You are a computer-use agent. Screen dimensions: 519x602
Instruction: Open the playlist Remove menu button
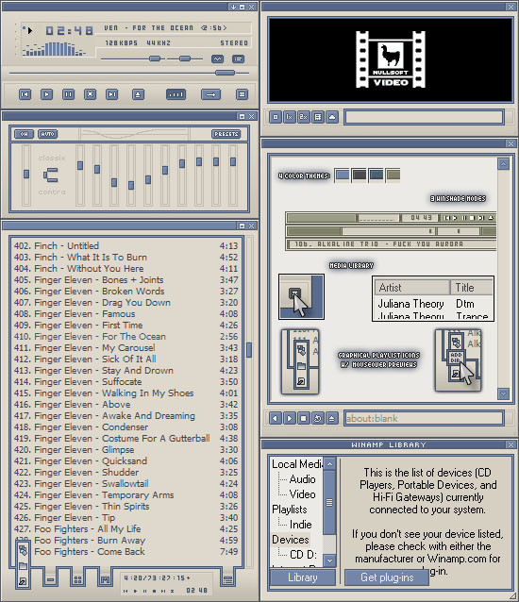point(50,579)
